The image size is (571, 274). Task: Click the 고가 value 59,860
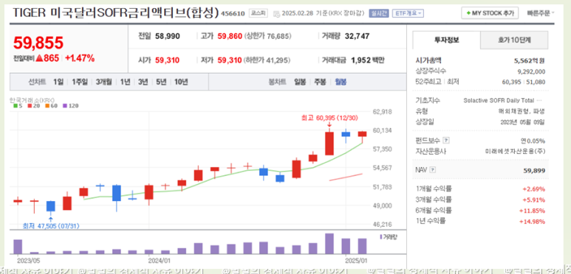tap(230, 36)
